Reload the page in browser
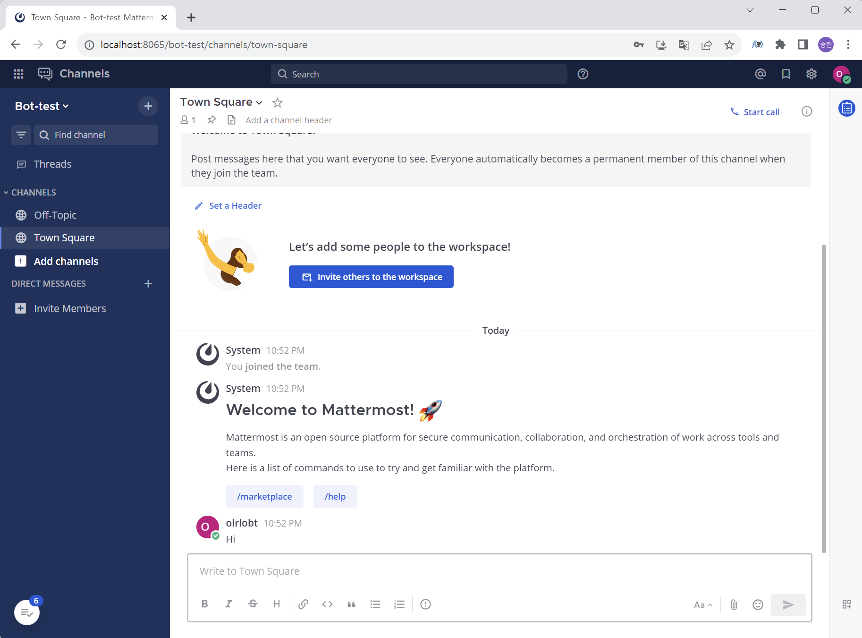The width and height of the screenshot is (862, 638). pos(61,44)
